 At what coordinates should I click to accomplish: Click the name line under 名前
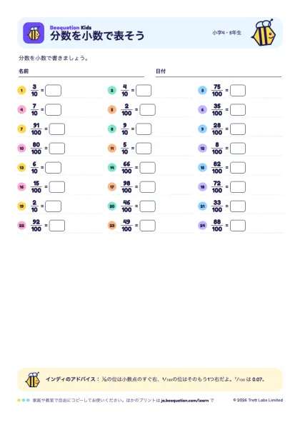point(81,76)
